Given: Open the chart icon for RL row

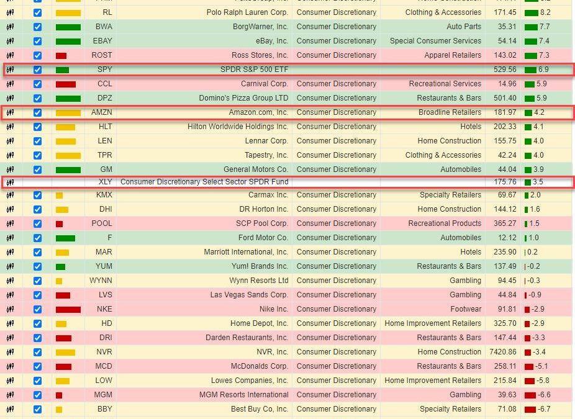Looking at the screenshot, I should tap(11, 12).
